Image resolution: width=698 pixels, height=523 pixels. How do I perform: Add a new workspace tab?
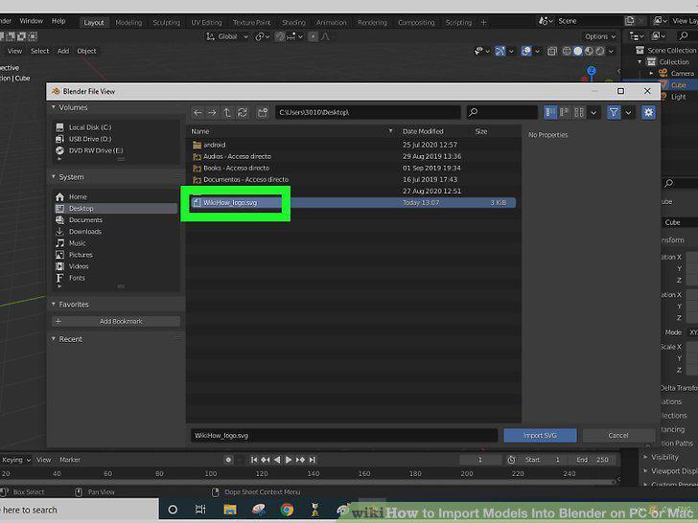point(484,22)
